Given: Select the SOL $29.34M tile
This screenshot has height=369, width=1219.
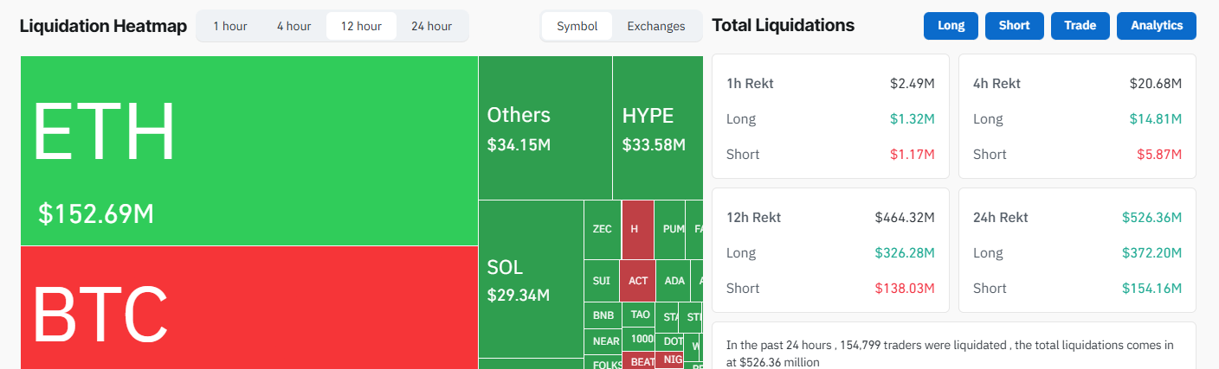Looking at the screenshot, I should click(531, 279).
